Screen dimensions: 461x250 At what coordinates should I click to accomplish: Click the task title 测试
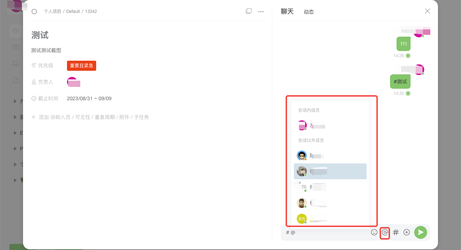point(40,35)
